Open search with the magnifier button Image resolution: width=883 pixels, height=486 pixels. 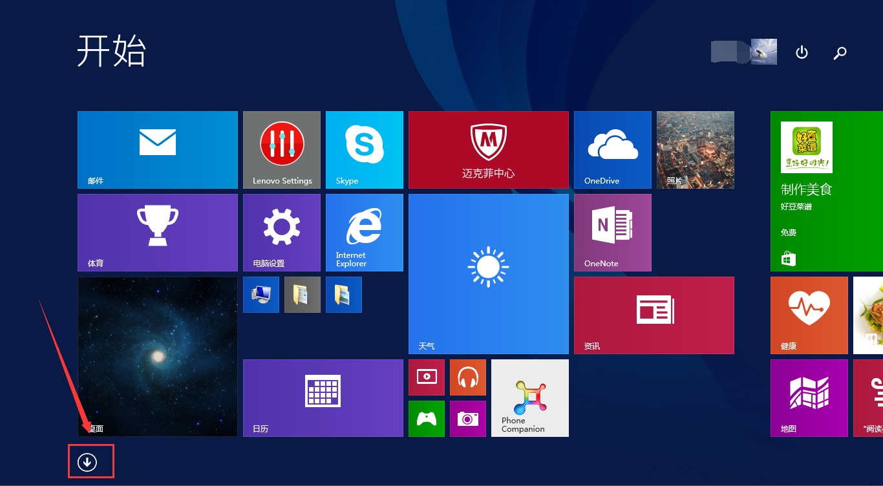coord(840,53)
